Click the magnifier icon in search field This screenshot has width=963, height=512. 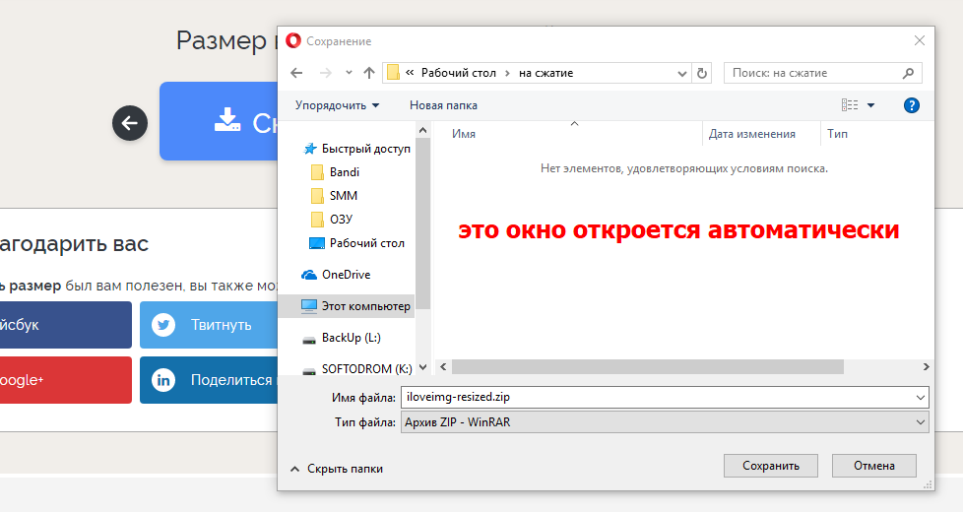(909, 73)
